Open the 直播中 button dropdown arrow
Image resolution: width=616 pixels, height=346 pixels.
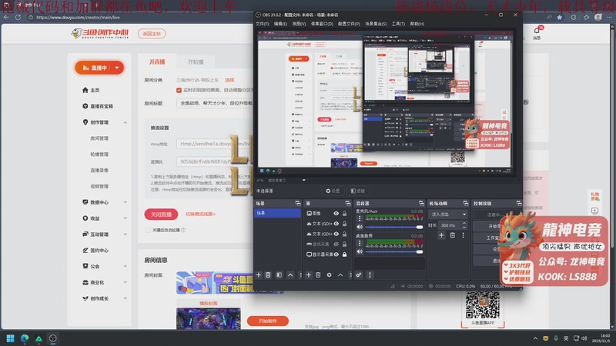pos(117,68)
